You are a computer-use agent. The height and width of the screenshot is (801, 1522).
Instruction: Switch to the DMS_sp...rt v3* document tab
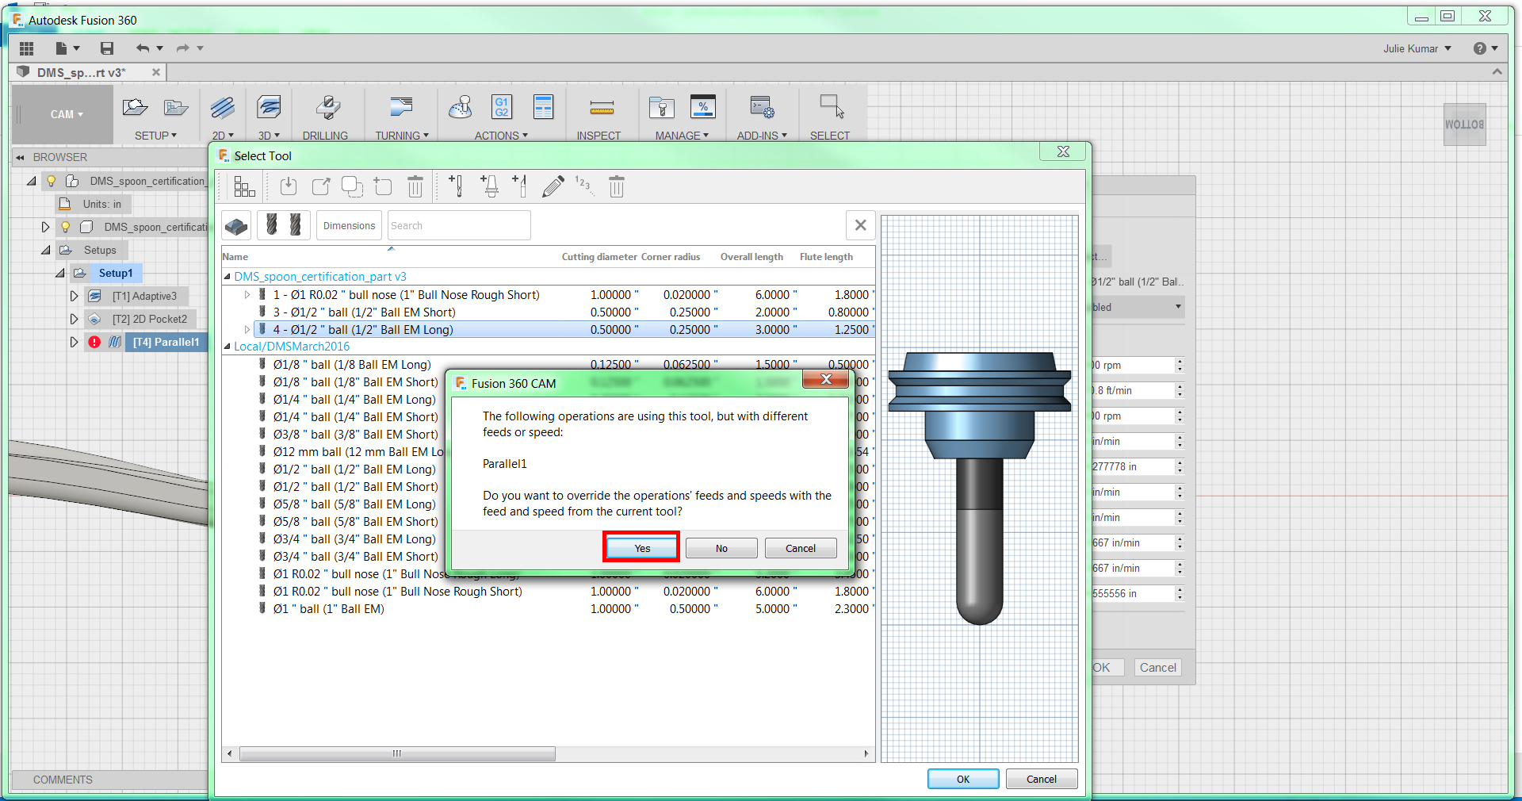[x=81, y=72]
